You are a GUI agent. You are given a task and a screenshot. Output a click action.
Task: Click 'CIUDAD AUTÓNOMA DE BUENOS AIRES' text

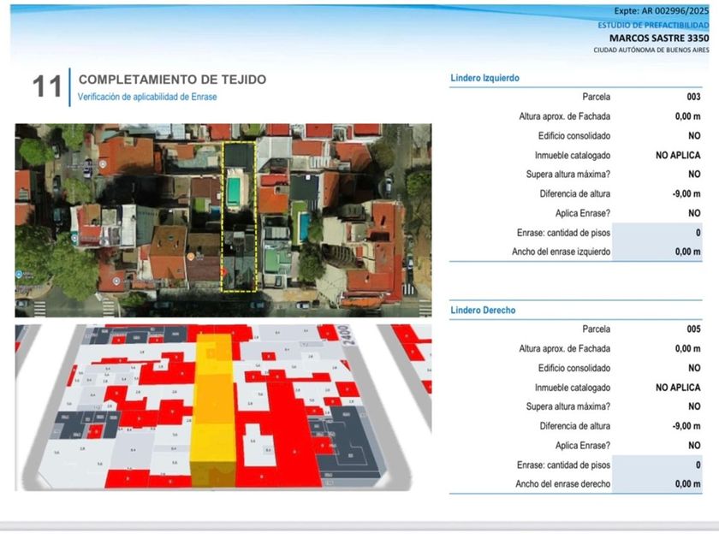[651, 50]
